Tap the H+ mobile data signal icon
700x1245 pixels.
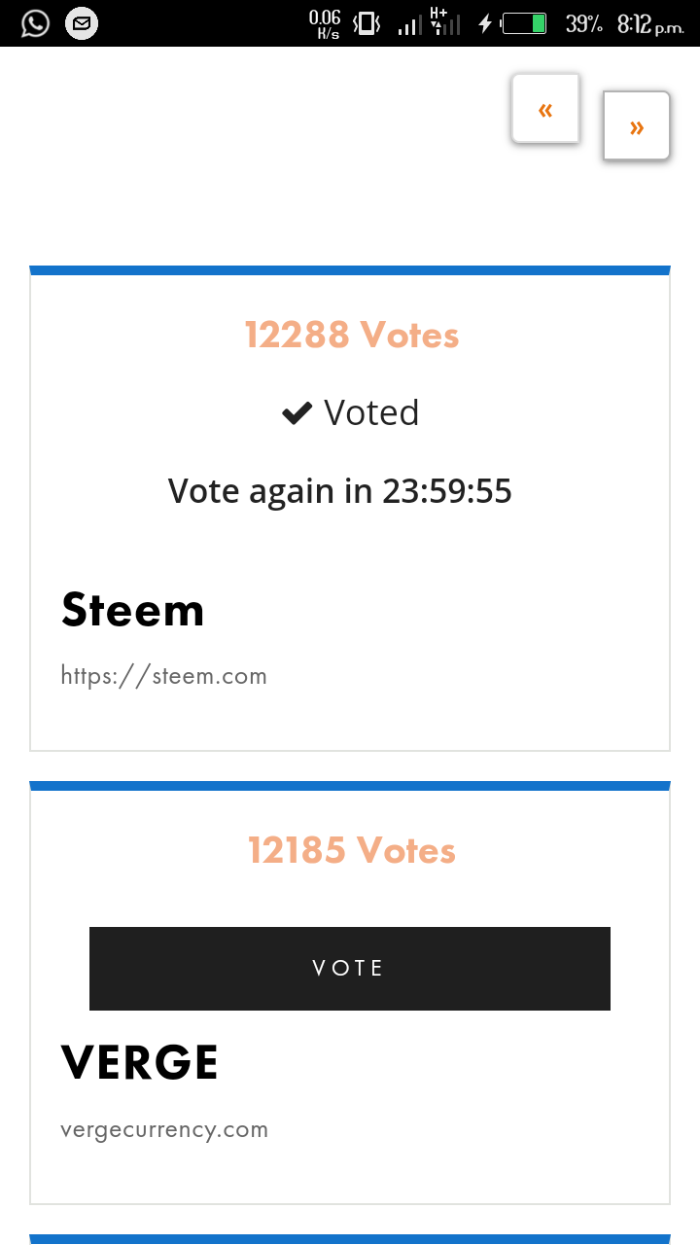443,22
